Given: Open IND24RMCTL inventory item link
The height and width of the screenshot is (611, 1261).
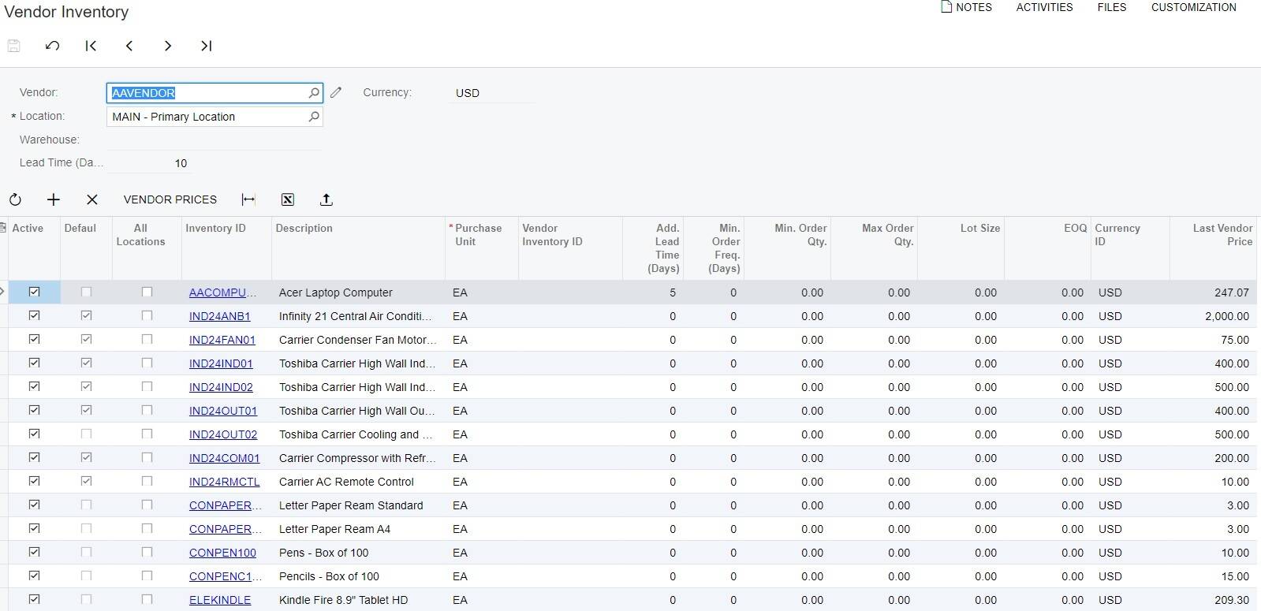Looking at the screenshot, I should tap(224, 482).
